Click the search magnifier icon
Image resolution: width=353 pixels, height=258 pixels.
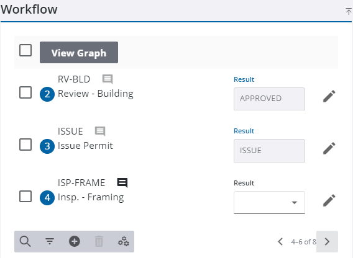point(25,242)
